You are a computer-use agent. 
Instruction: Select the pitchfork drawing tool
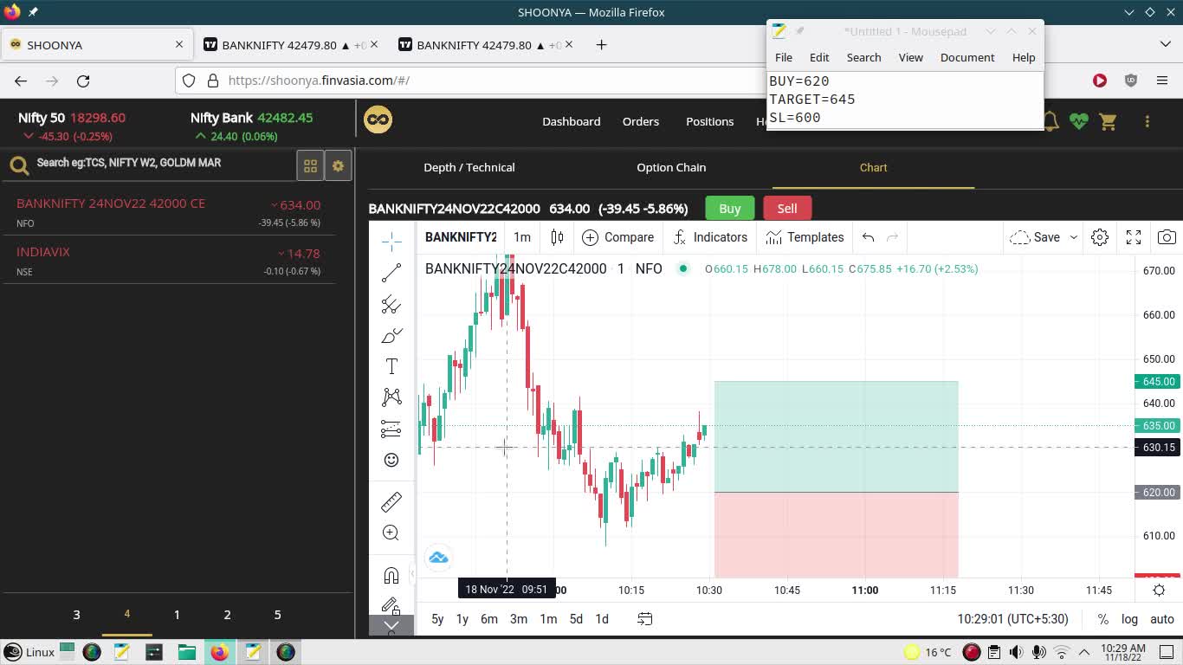coord(391,304)
